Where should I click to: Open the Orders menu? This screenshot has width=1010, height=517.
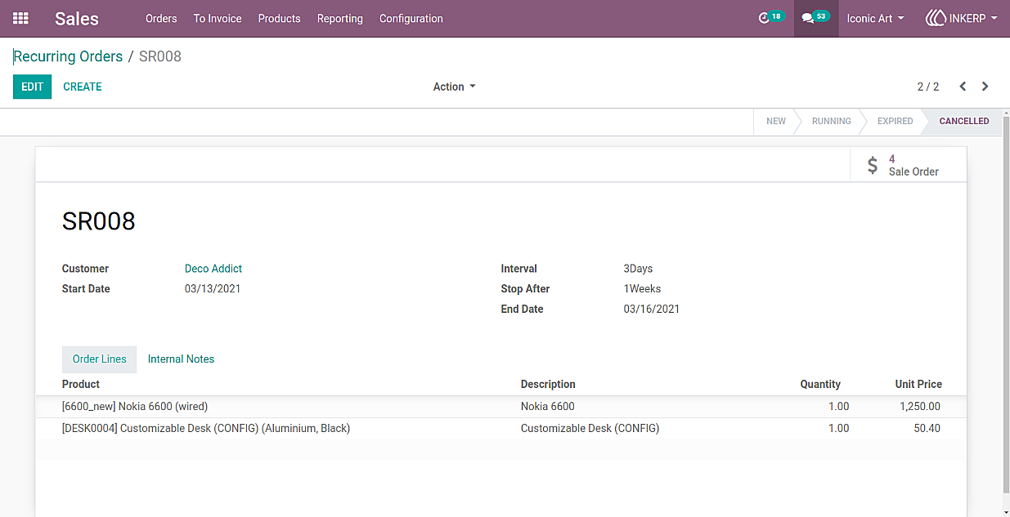click(161, 18)
